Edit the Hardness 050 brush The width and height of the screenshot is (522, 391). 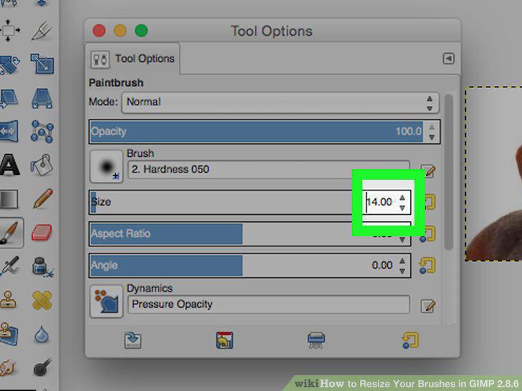pyautogui.click(x=428, y=171)
